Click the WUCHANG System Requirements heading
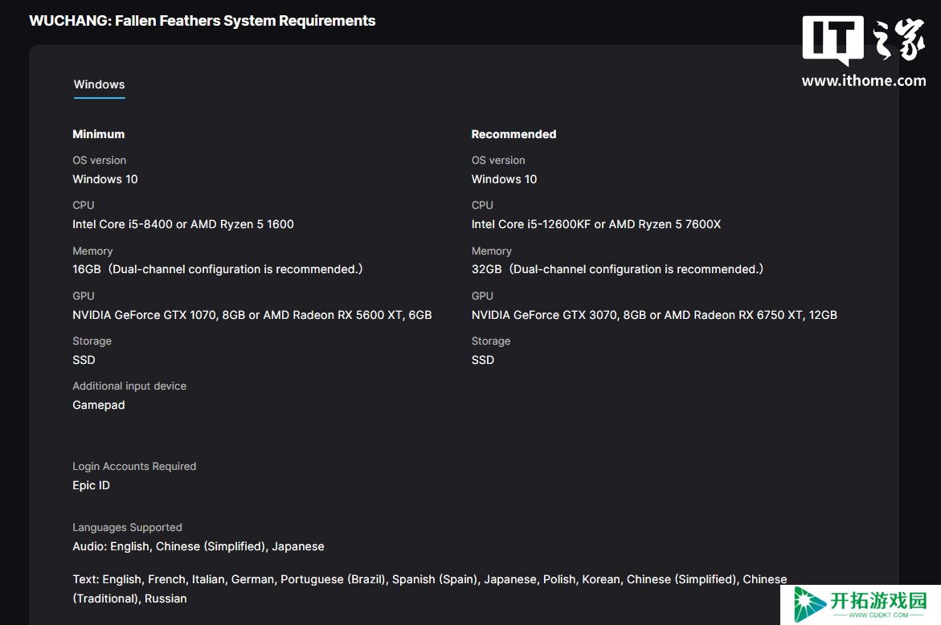941x625 pixels. point(203,21)
